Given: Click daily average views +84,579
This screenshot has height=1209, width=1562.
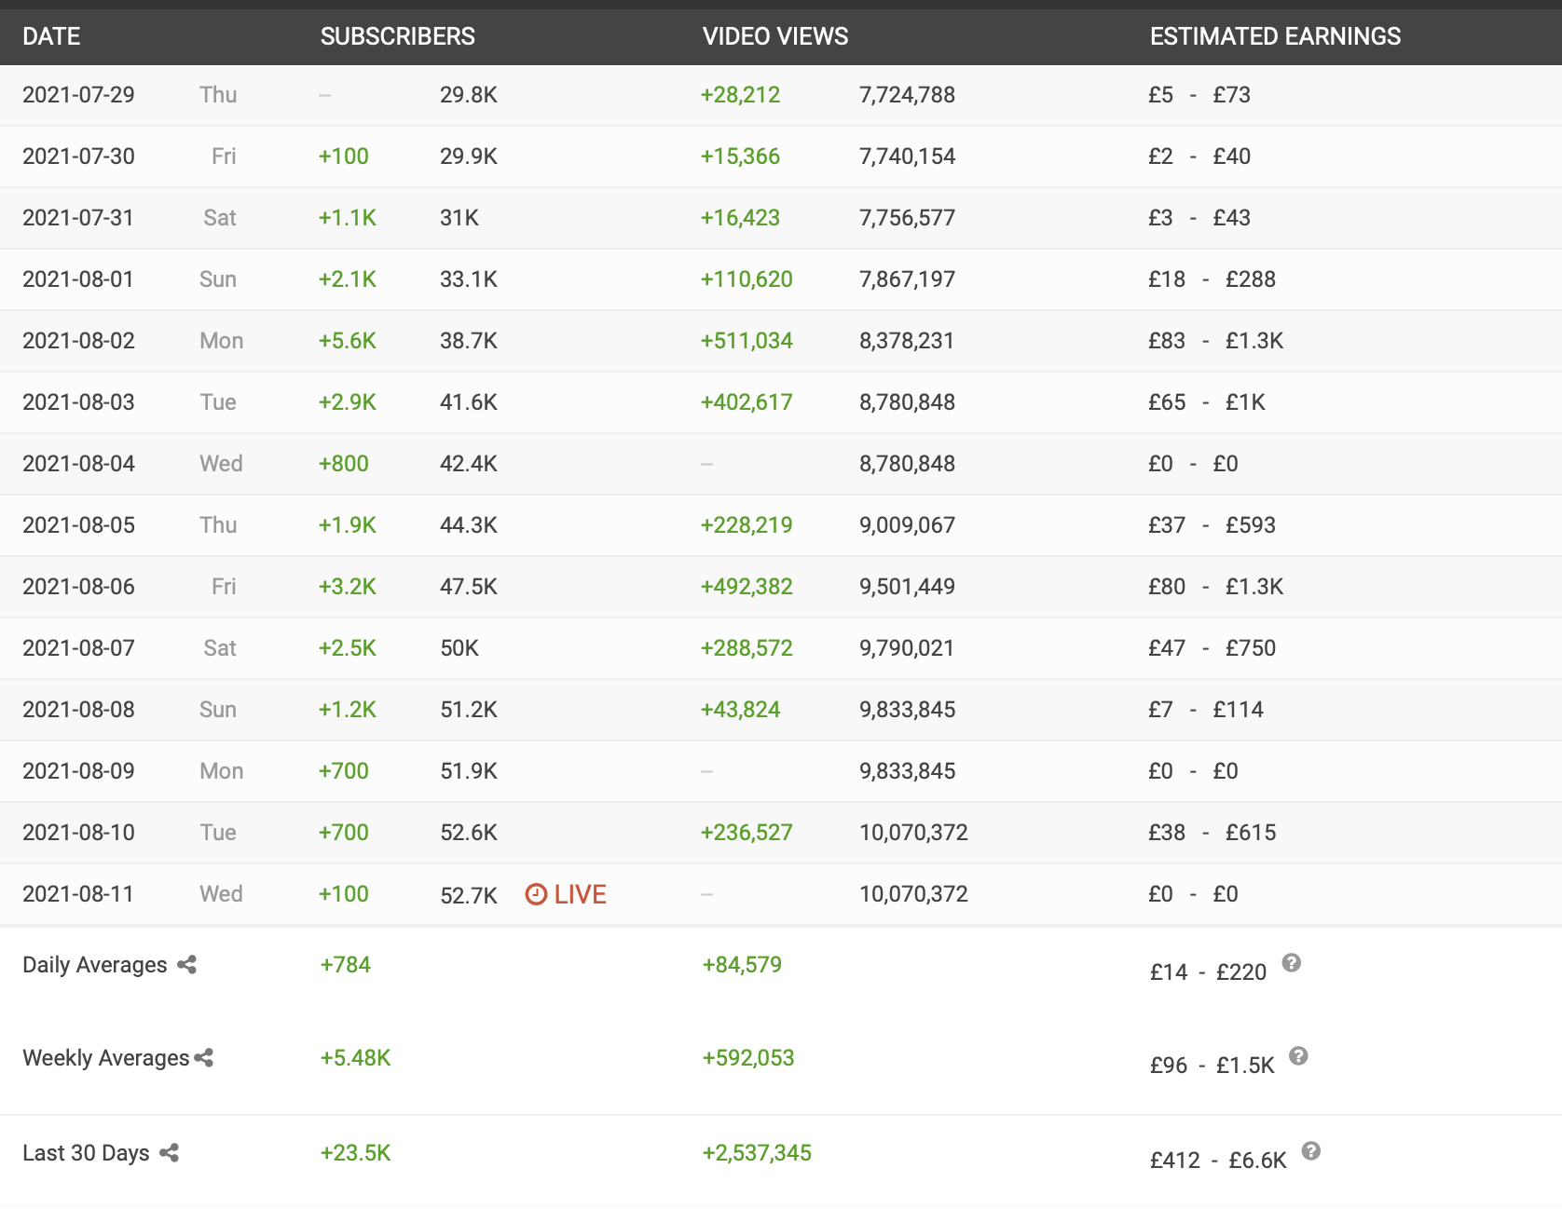Looking at the screenshot, I should pyautogui.click(x=742, y=965).
